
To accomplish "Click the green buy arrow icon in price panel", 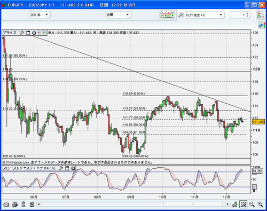I will (44, 33).
